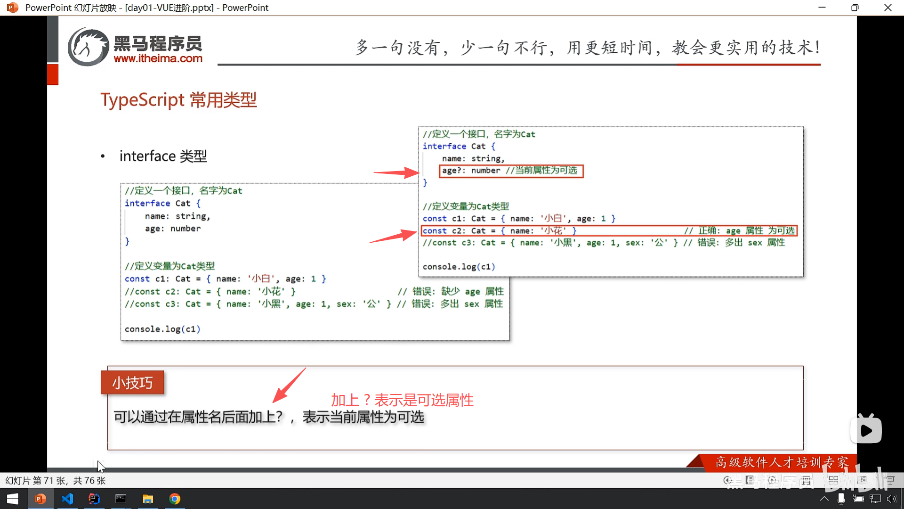The width and height of the screenshot is (904, 509).
Task: Start Slide Show view icon
Action: coord(890,480)
